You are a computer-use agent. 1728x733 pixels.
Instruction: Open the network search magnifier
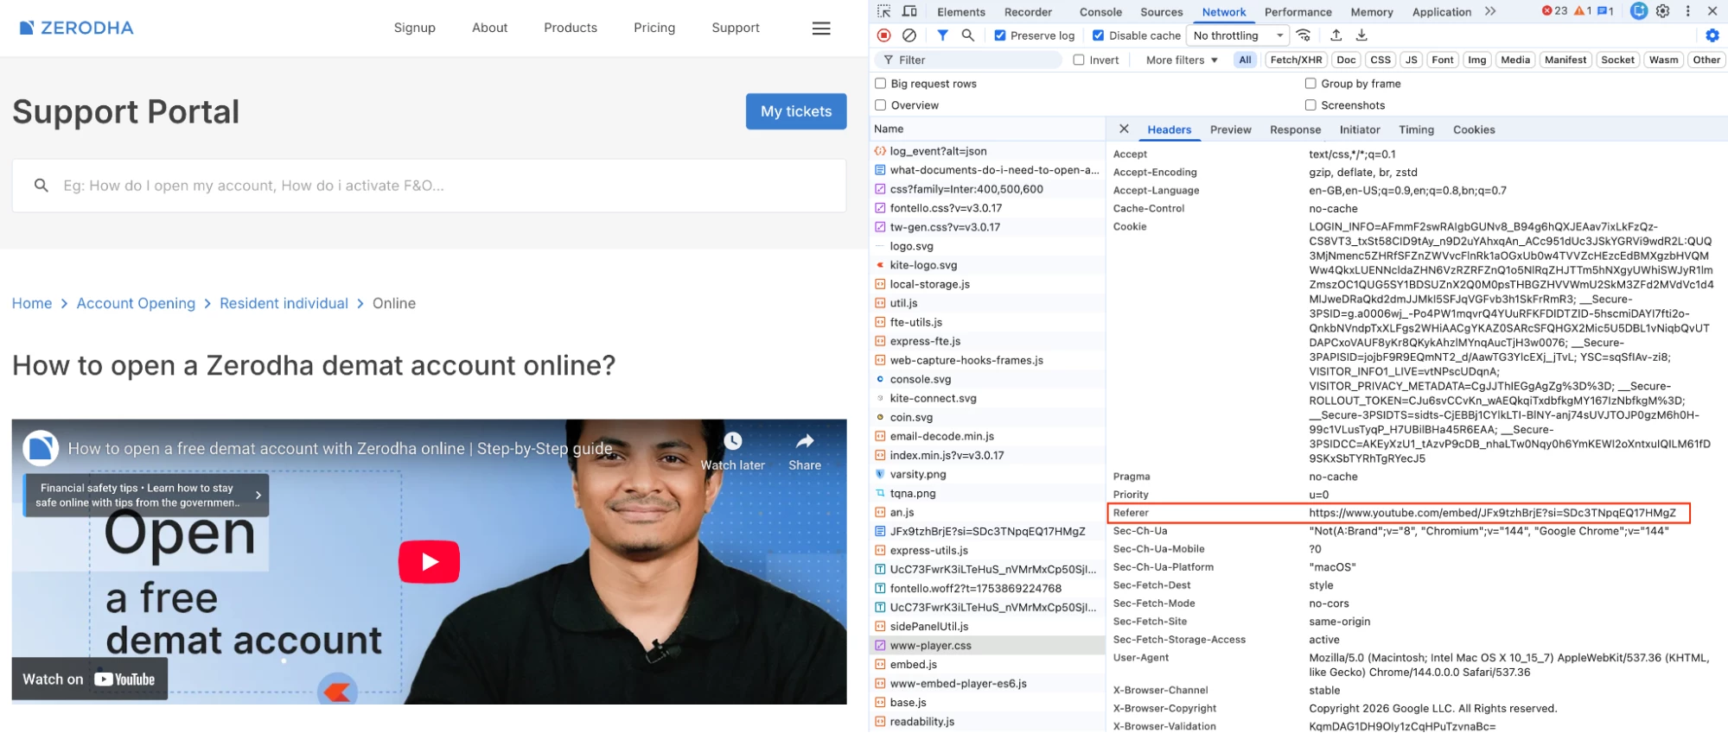pyautogui.click(x=968, y=35)
